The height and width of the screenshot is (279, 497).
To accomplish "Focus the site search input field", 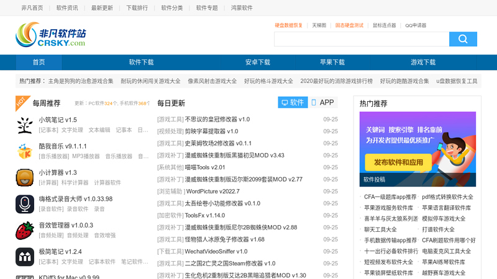I will (x=362, y=39).
